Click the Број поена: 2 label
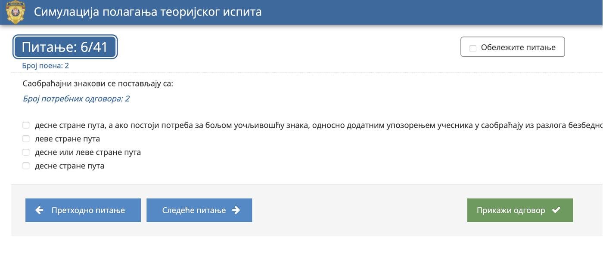Screen dimensions: 603x270 45,65
